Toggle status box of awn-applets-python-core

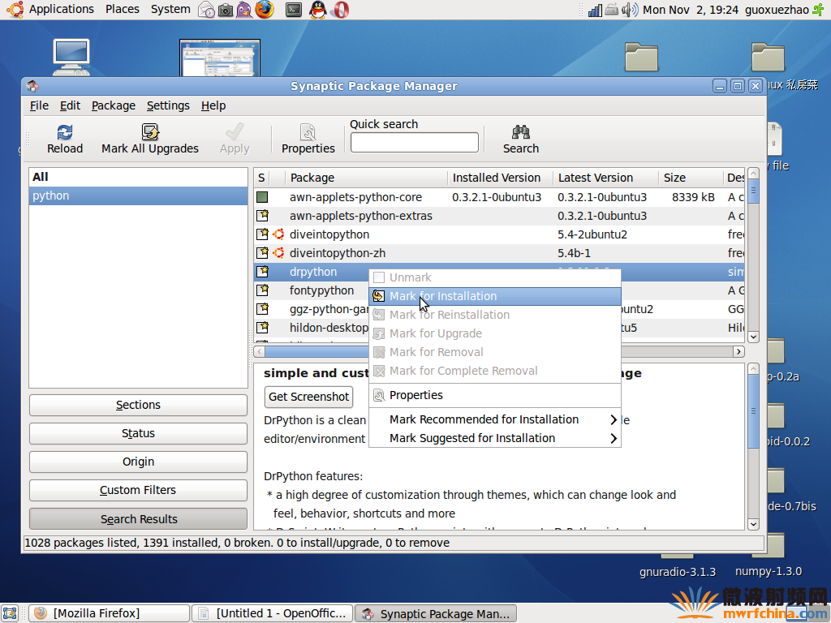262,197
